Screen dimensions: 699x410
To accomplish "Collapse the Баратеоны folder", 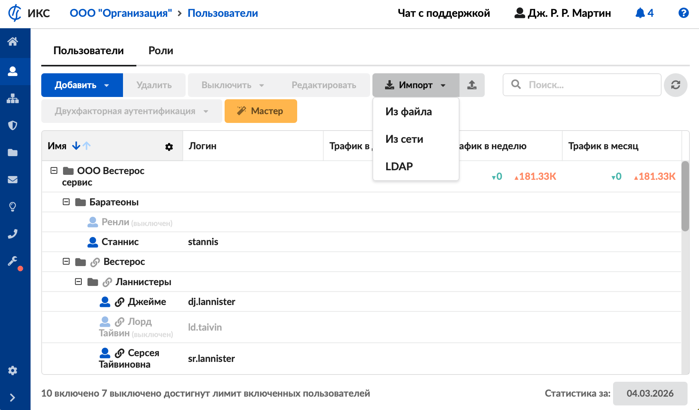I will 66,202.
